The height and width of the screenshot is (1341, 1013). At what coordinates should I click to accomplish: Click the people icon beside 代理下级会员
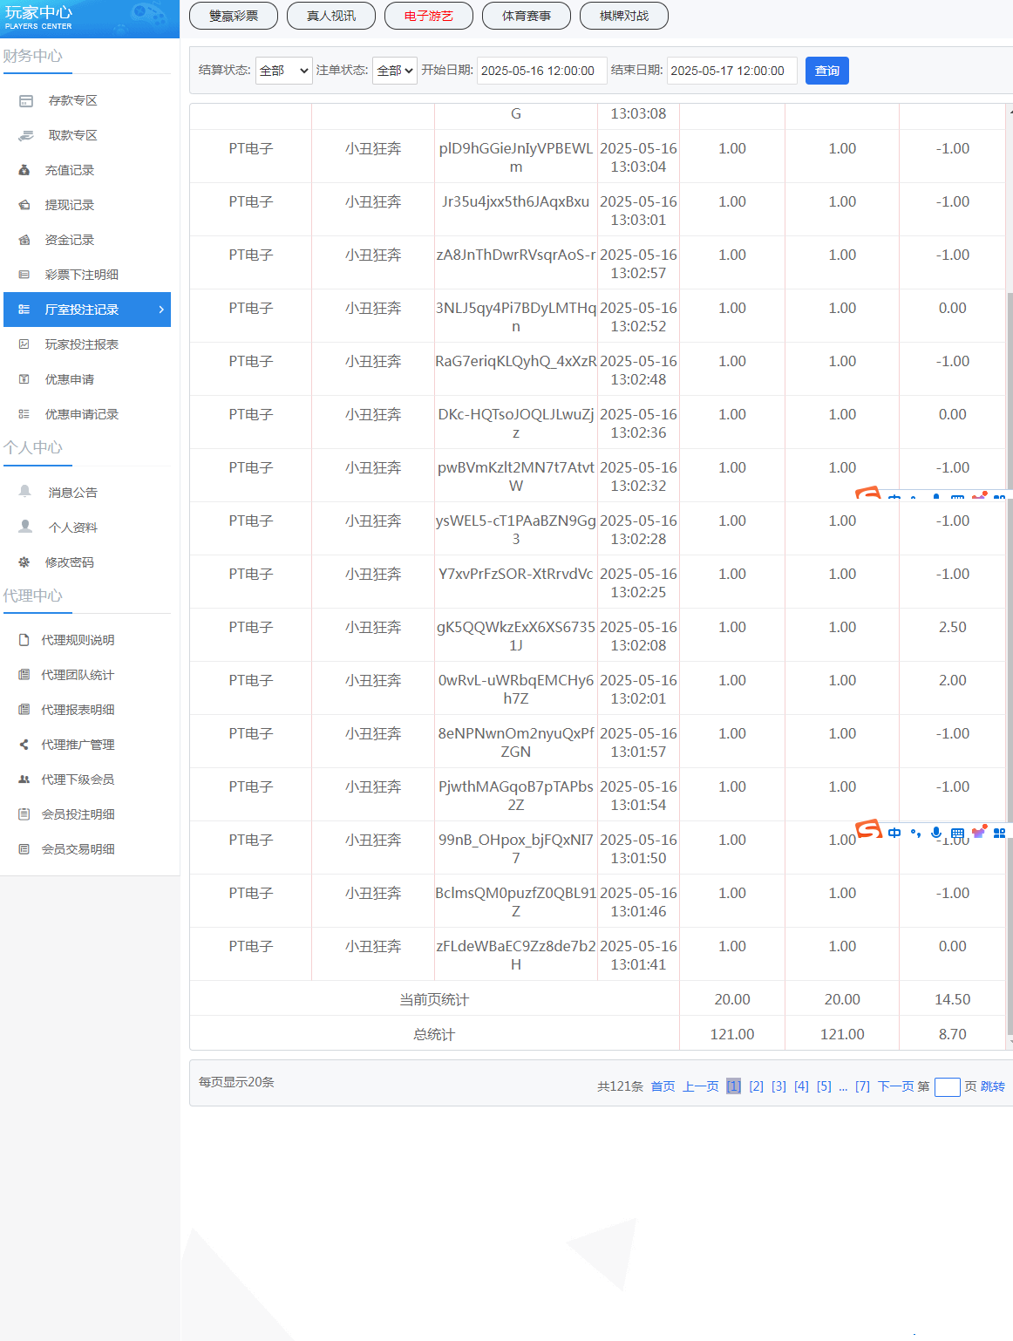(24, 779)
